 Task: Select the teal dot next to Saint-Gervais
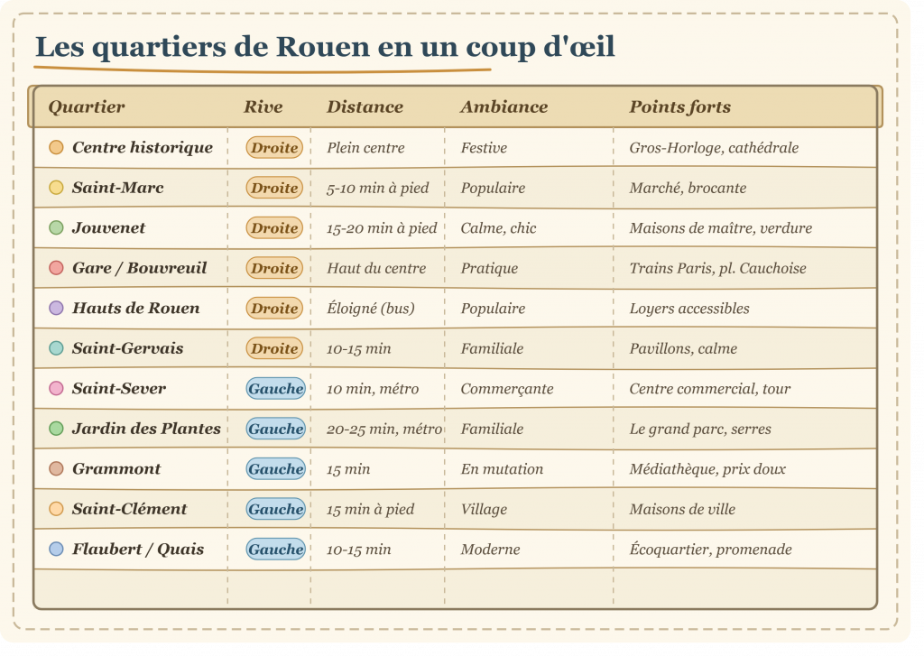(56, 347)
